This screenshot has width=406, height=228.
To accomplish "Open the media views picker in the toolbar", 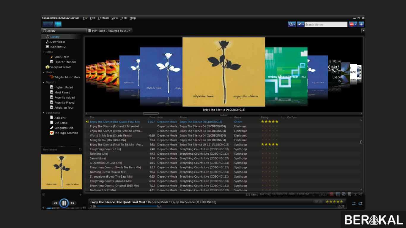I will click(x=292, y=24).
